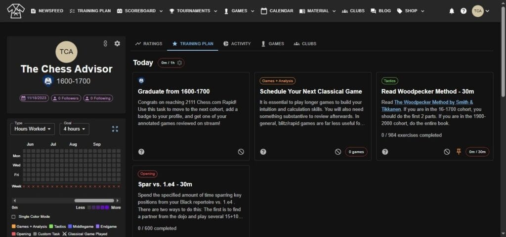This screenshot has width=506, height=237.
Task: Open the daily goal settings gear next to Today
Action: 179,63
